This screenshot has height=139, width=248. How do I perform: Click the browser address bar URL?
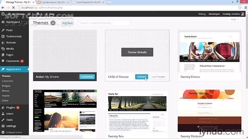click(42, 7)
